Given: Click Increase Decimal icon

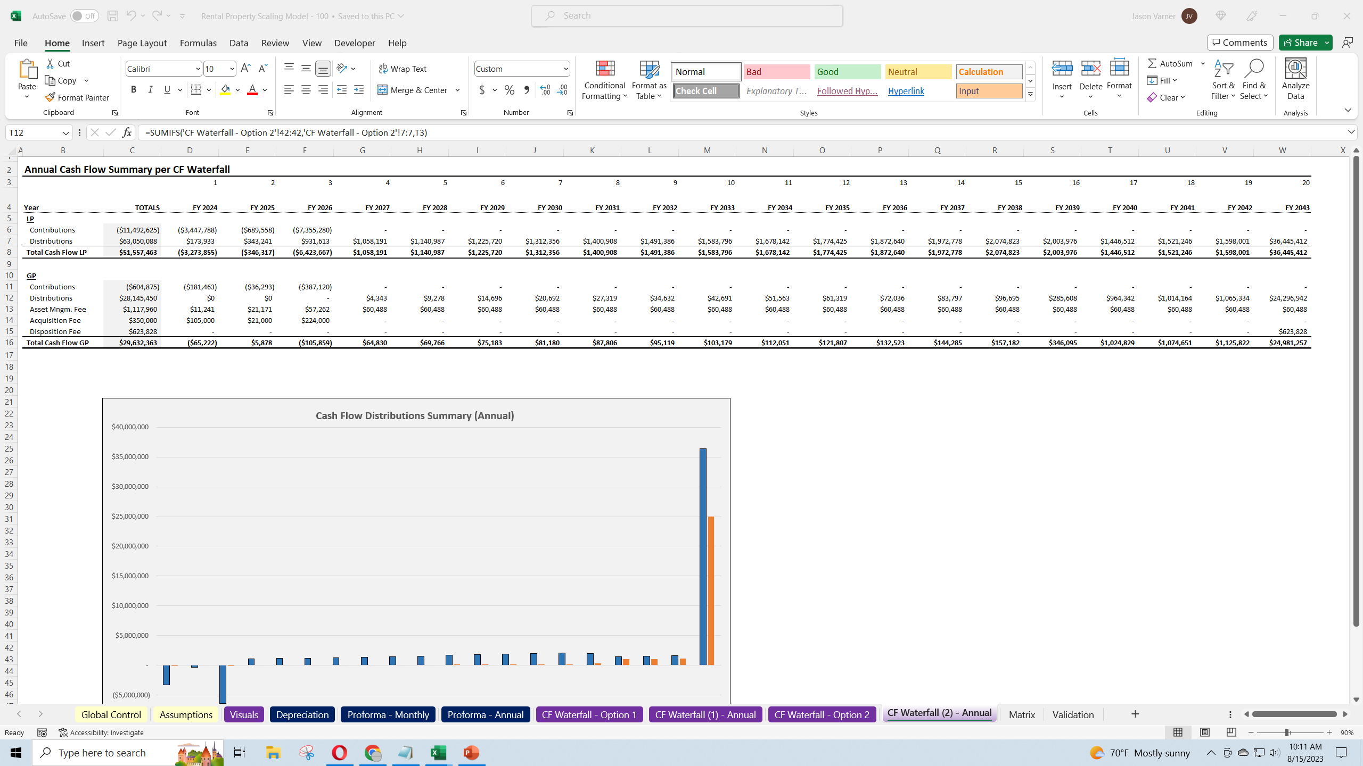Looking at the screenshot, I should (545, 90).
